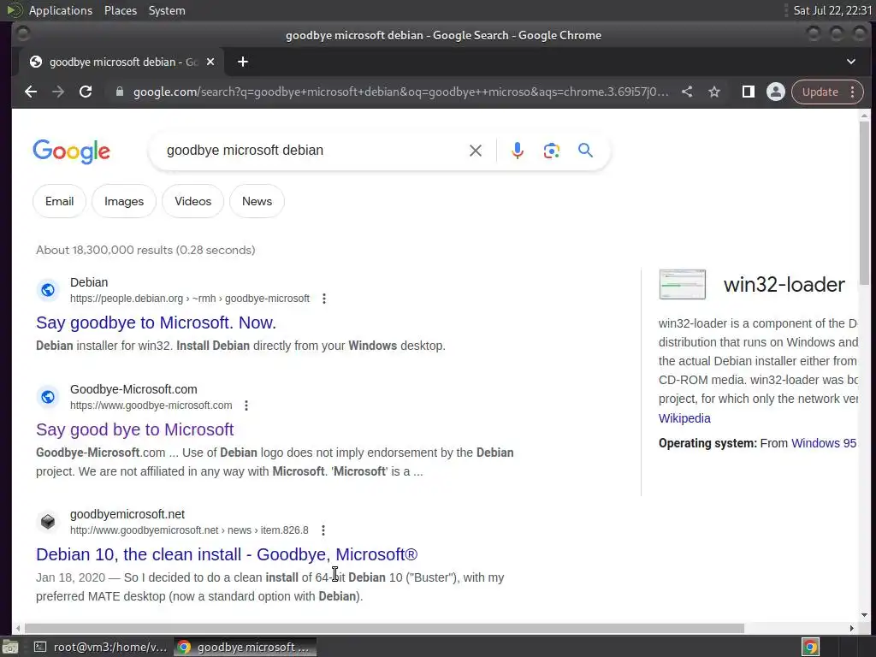Viewport: 876px width, 657px height.
Task: Share this page via share icon
Action: click(687, 92)
